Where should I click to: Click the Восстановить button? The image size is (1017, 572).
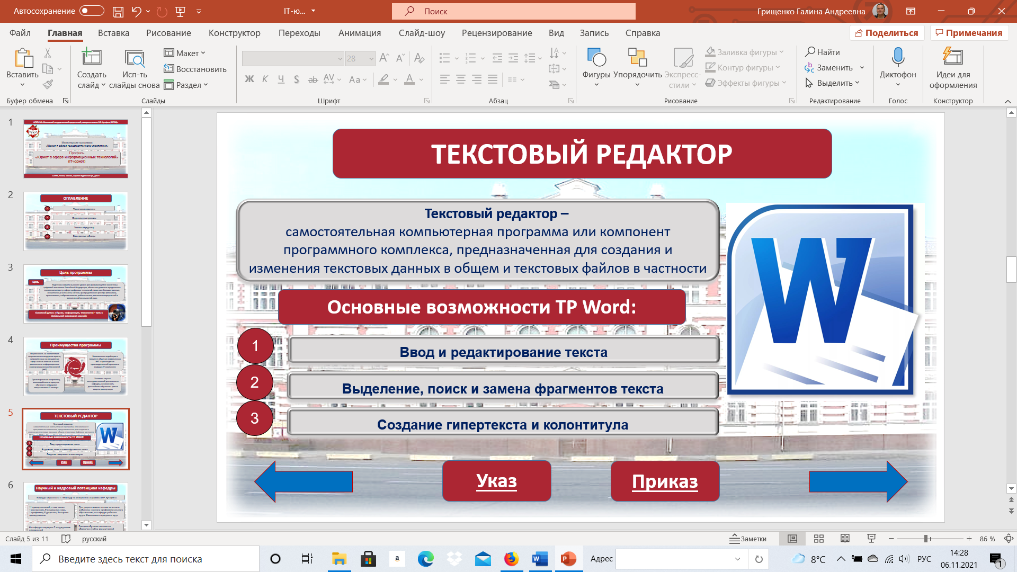[x=195, y=69]
